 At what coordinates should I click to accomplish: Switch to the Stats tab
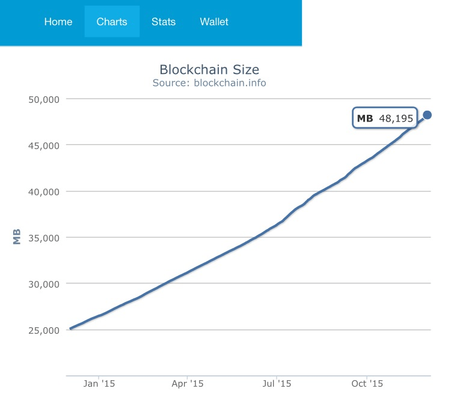164,22
